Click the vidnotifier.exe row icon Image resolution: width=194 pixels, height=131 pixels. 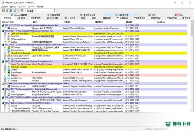click(x=9, y=78)
